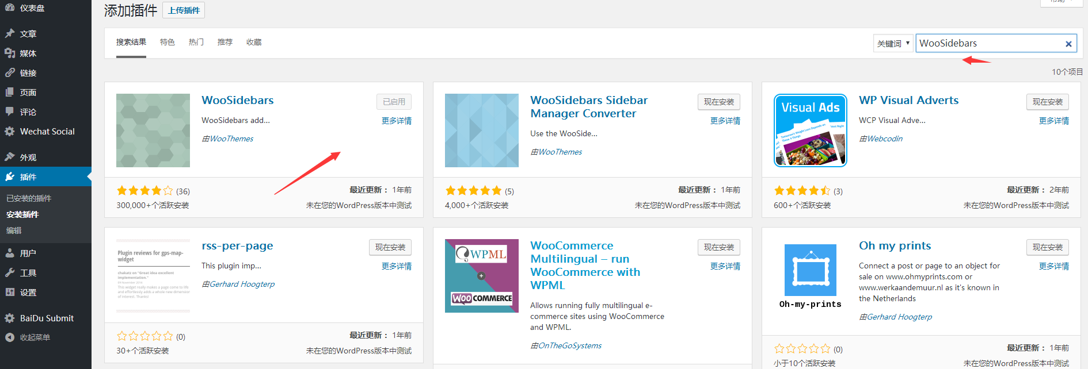Open 更多详情 for WooSidebars

(397, 121)
